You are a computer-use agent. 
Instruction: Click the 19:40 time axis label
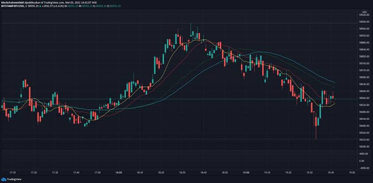pyautogui.click(x=331, y=172)
